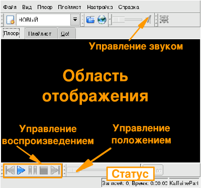This screenshot has width=201, height=188.
Task: Click the open file folder icon
Action: coord(90,20)
